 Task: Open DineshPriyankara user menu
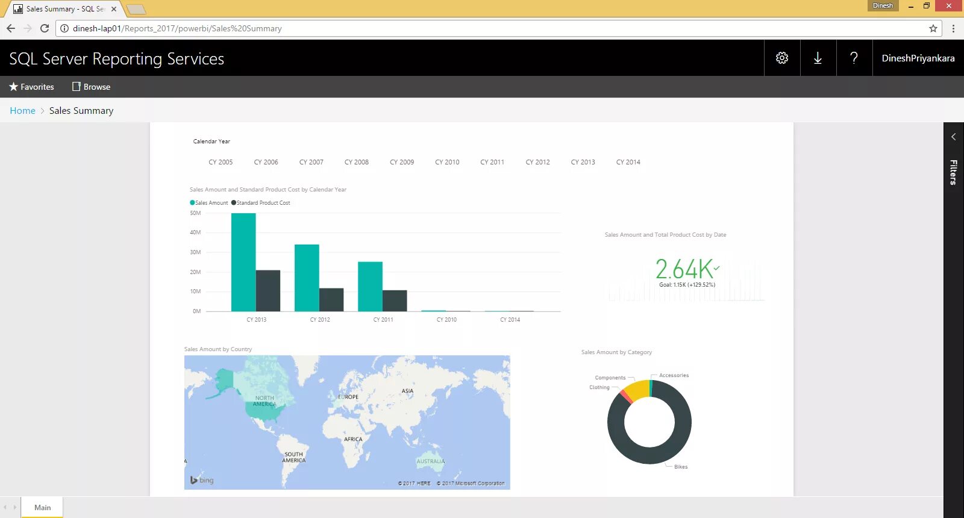[x=918, y=58]
